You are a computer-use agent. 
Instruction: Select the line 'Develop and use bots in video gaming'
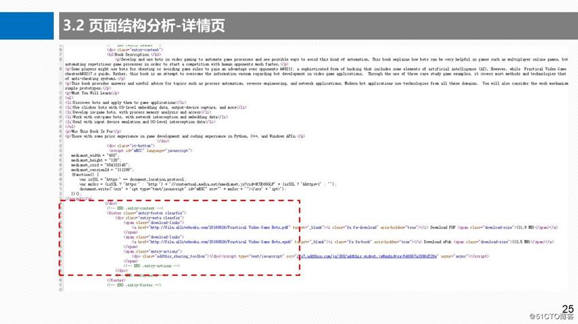point(341,59)
